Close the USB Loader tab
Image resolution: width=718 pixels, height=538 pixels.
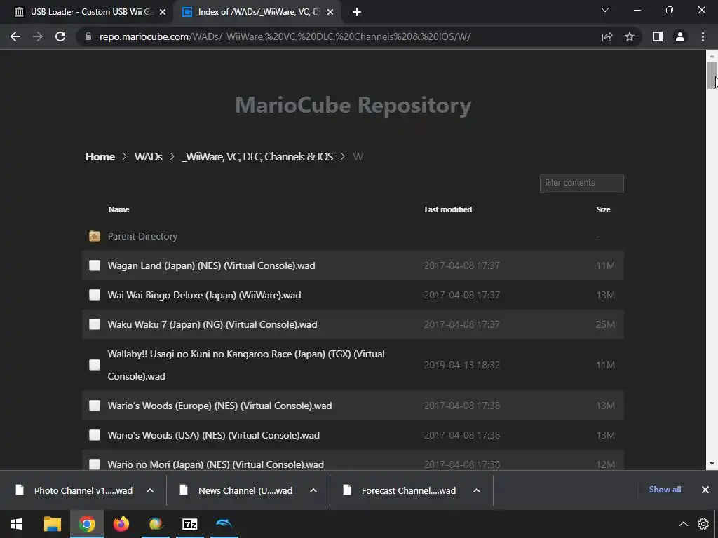(x=163, y=12)
